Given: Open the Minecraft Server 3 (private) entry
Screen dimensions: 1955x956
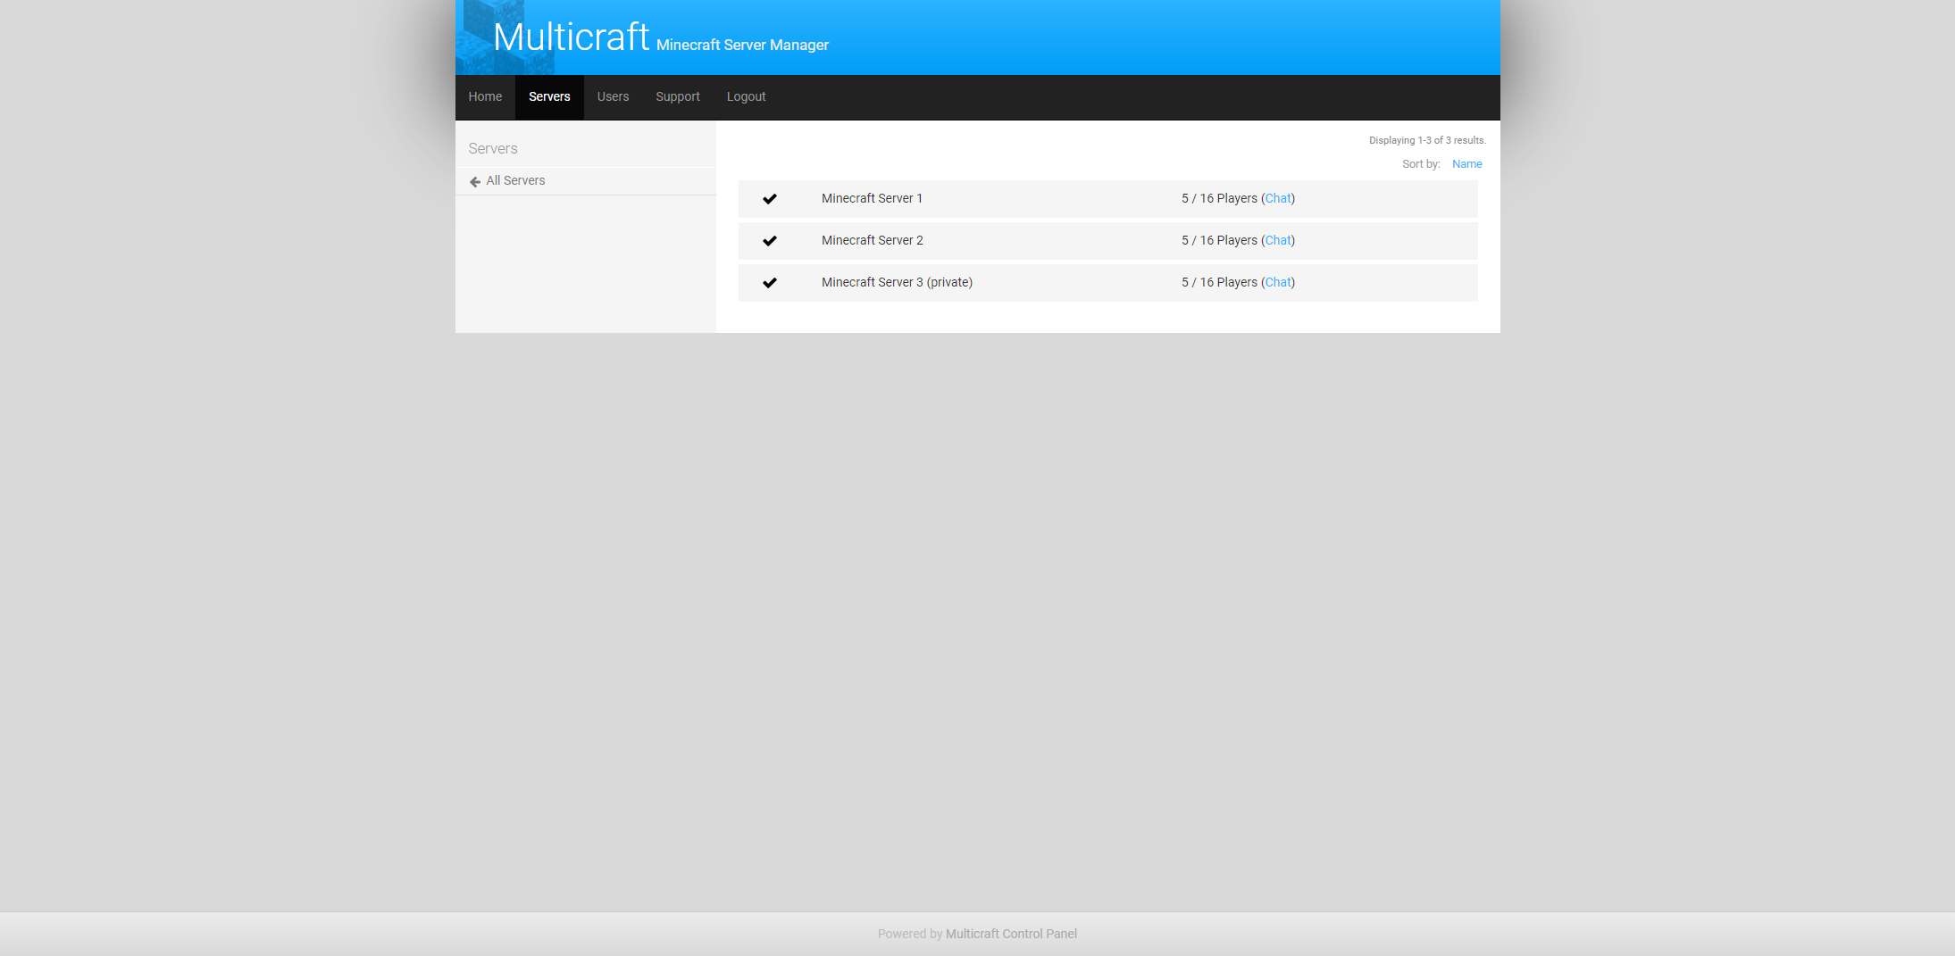Looking at the screenshot, I should click(x=897, y=282).
